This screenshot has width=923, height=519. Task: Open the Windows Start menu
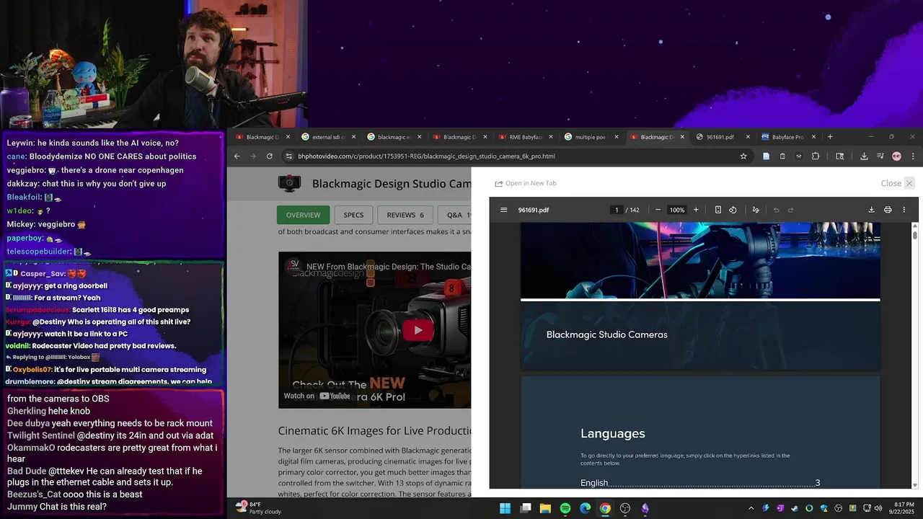(505, 508)
